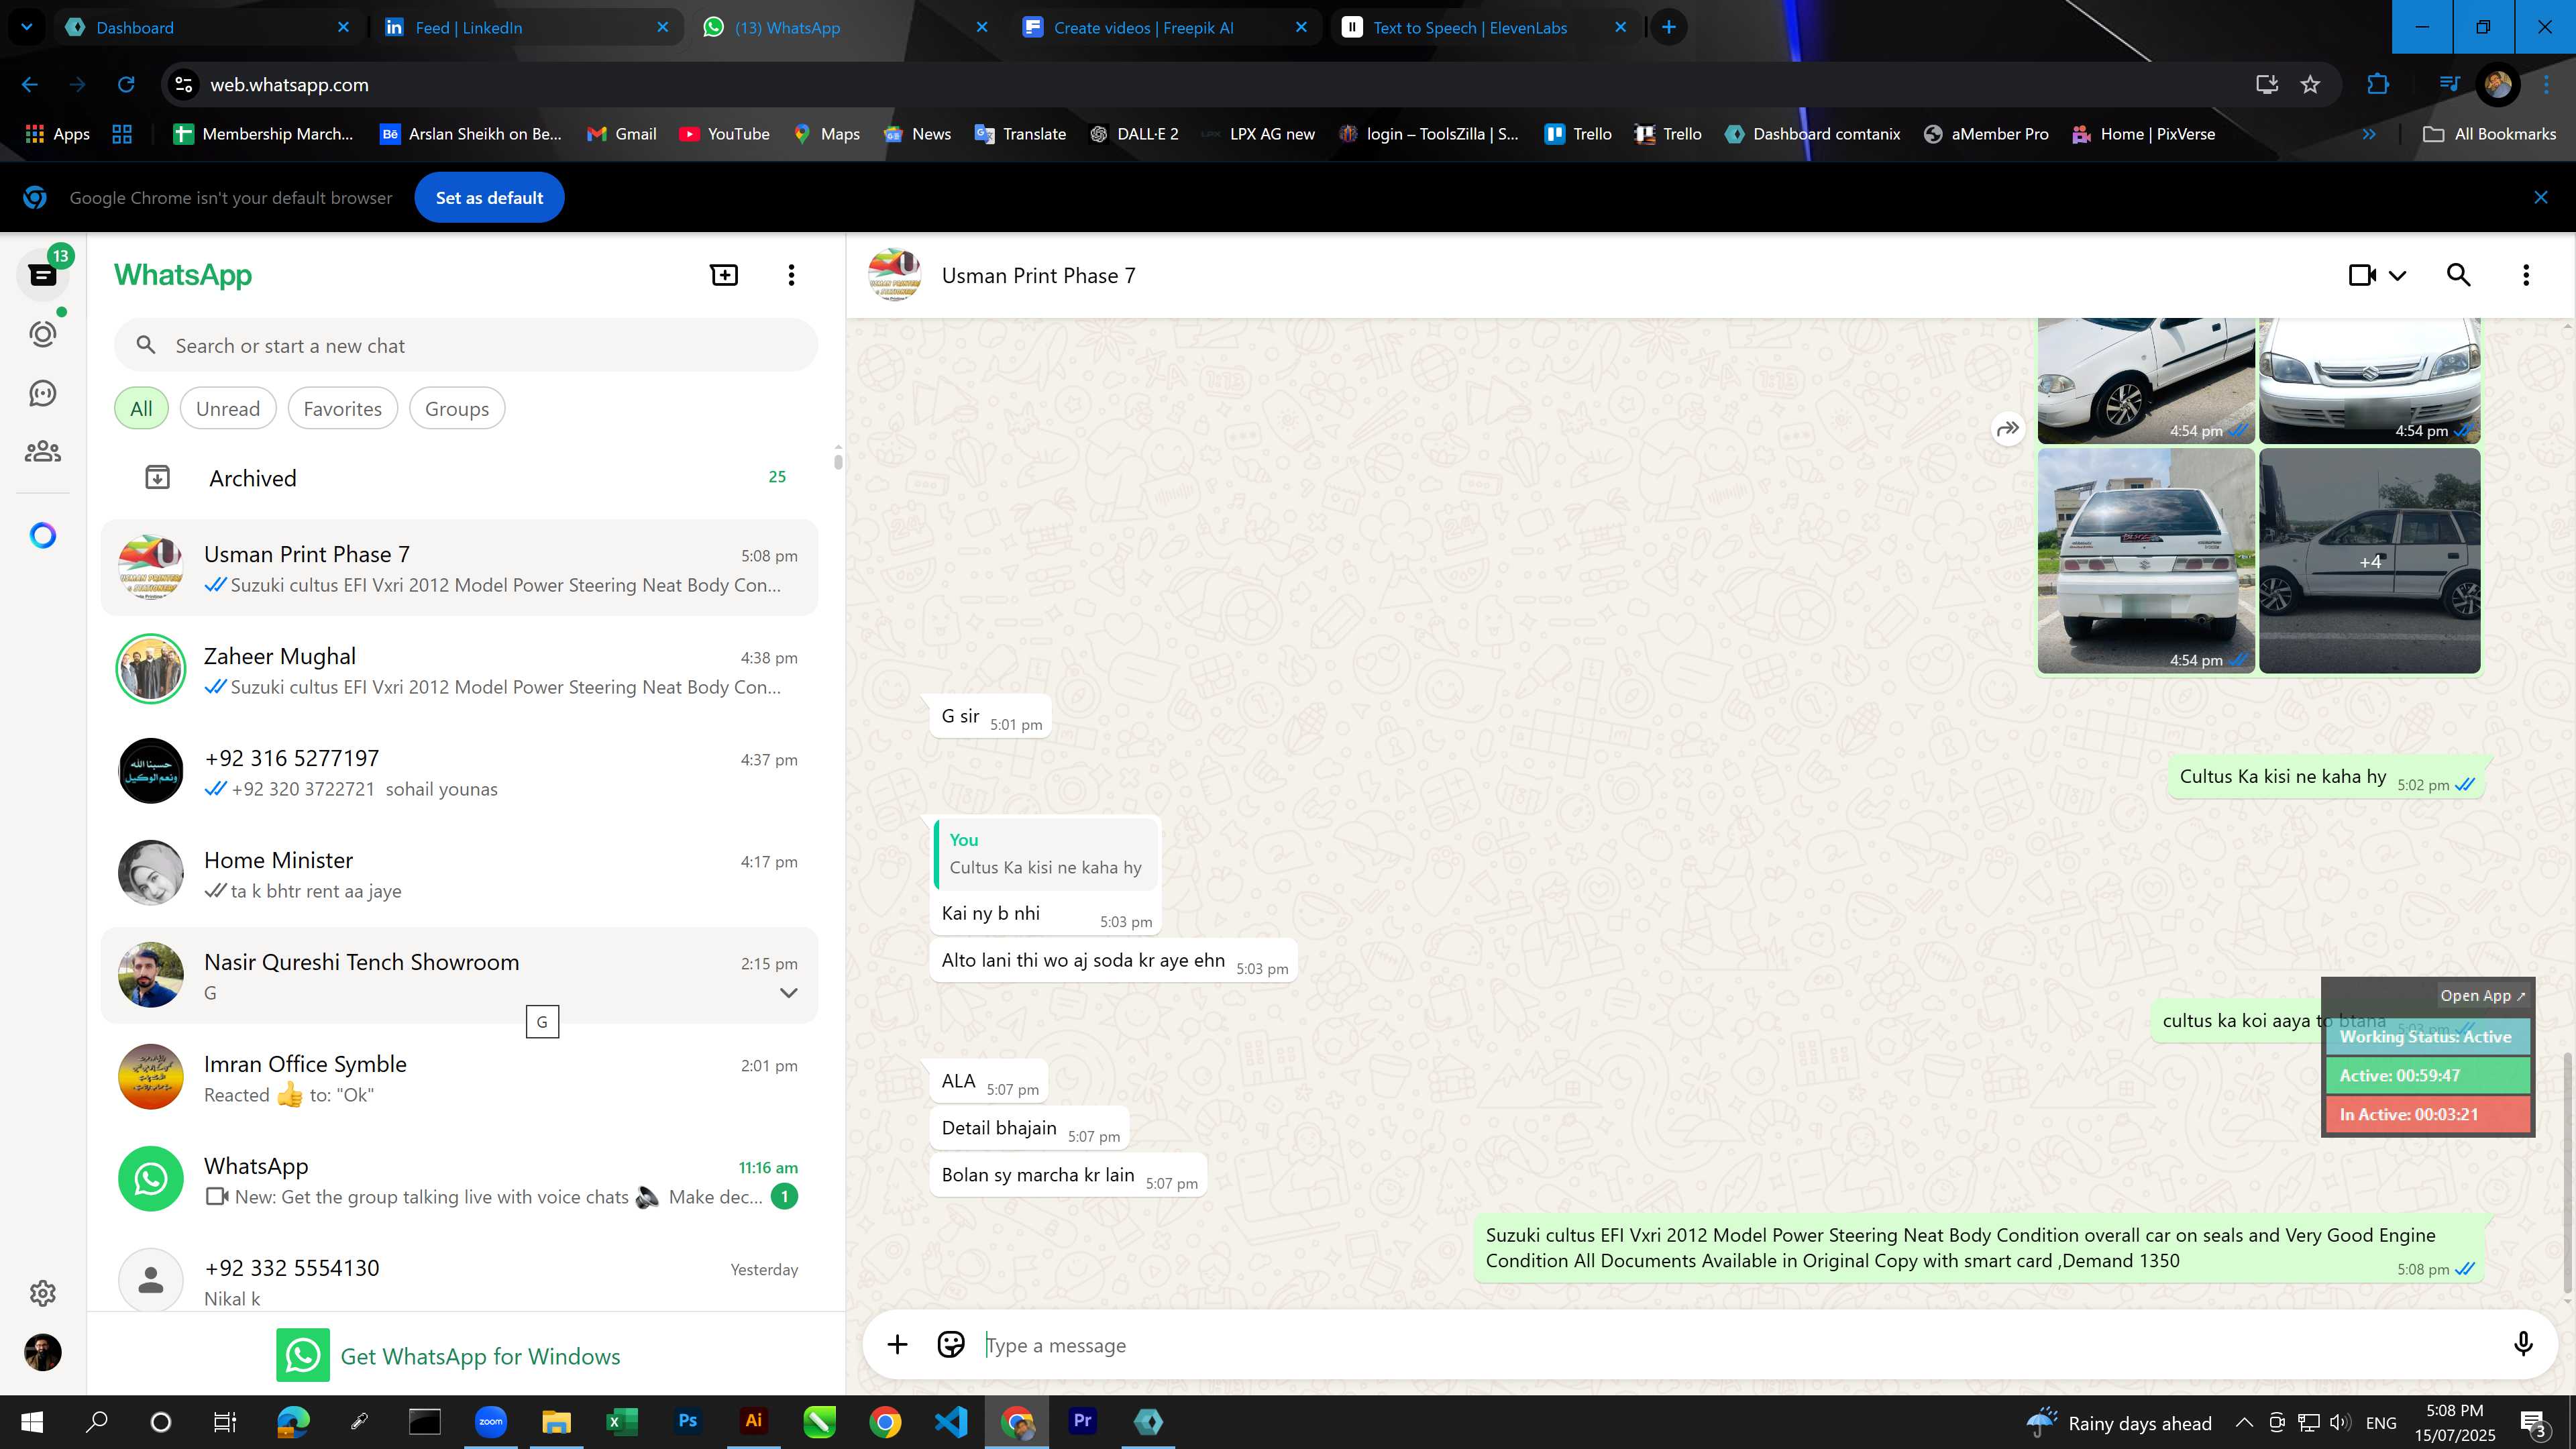Bookmark this page with star icon
The height and width of the screenshot is (1449, 2576).
(x=2310, y=85)
